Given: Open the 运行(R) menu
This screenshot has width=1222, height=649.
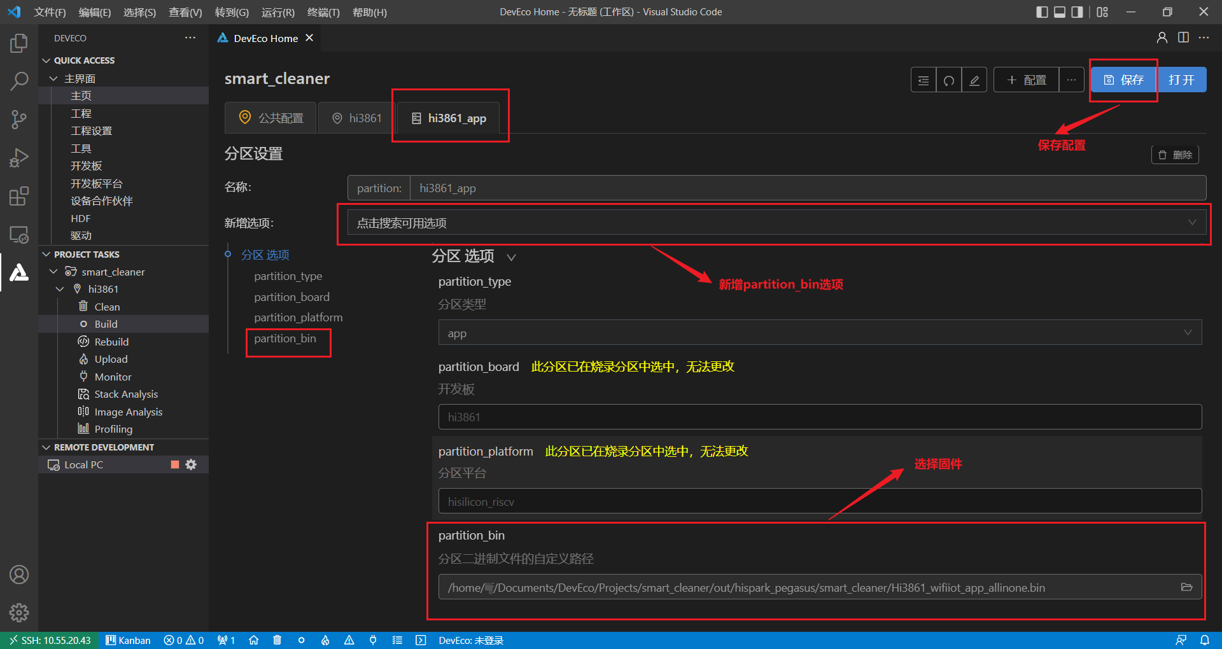Looking at the screenshot, I should 278,12.
